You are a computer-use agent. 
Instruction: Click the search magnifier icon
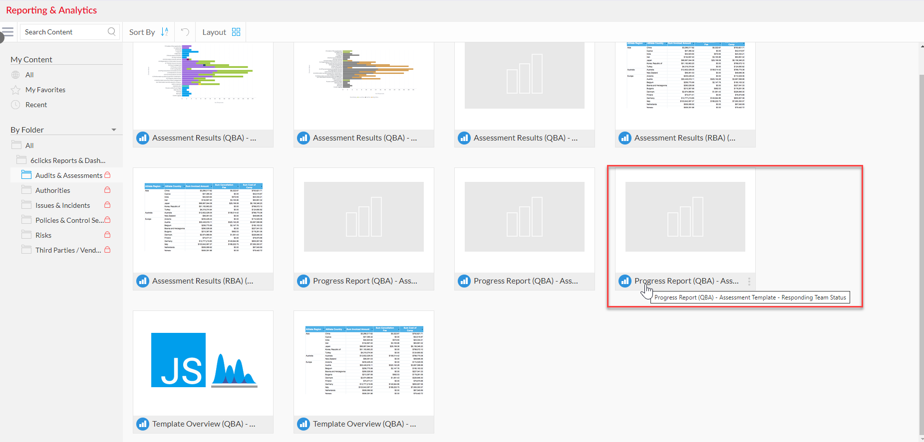pos(111,32)
